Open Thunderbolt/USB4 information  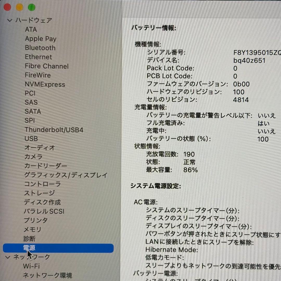tap(54, 130)
